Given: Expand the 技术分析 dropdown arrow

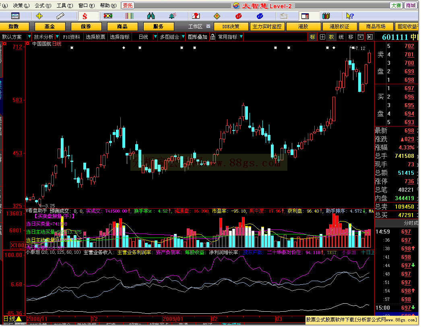Looking at the screenshot, I should pos(57,37).
